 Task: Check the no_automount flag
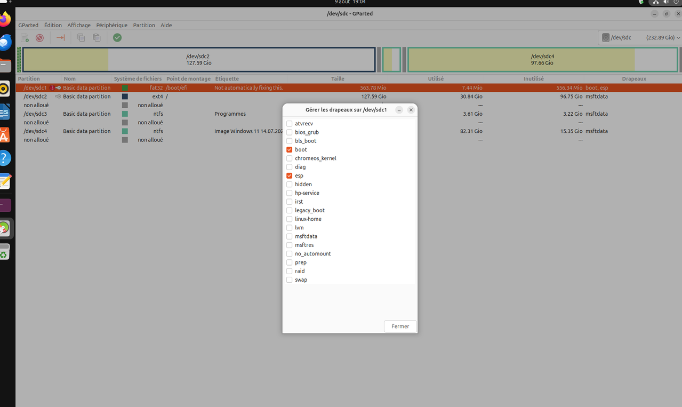[290, 254]
